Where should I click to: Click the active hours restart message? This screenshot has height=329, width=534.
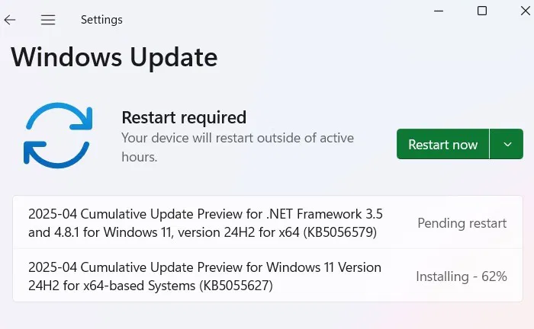237,147
